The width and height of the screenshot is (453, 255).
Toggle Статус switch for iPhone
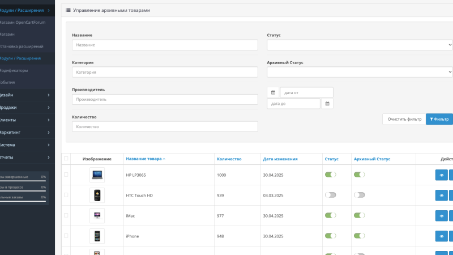(331, 236)
